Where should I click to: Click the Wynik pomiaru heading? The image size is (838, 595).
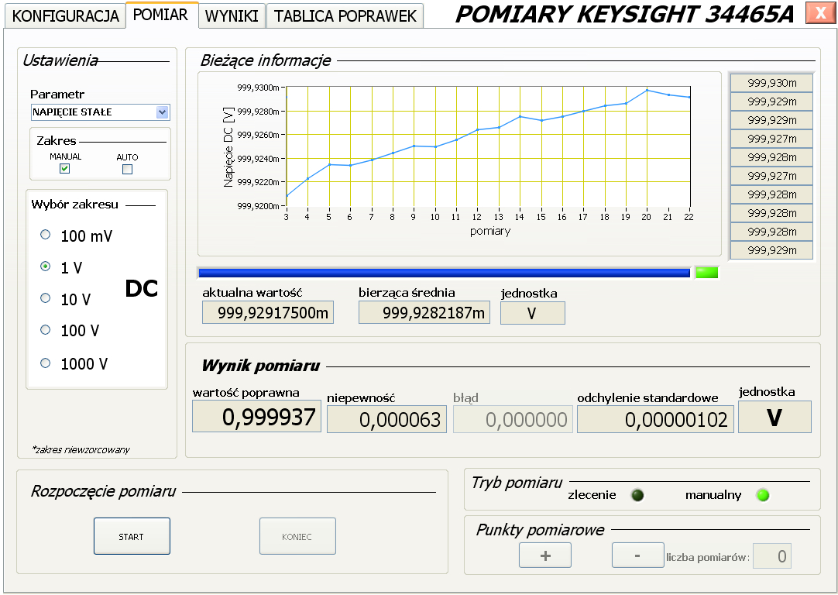point(261,366)
